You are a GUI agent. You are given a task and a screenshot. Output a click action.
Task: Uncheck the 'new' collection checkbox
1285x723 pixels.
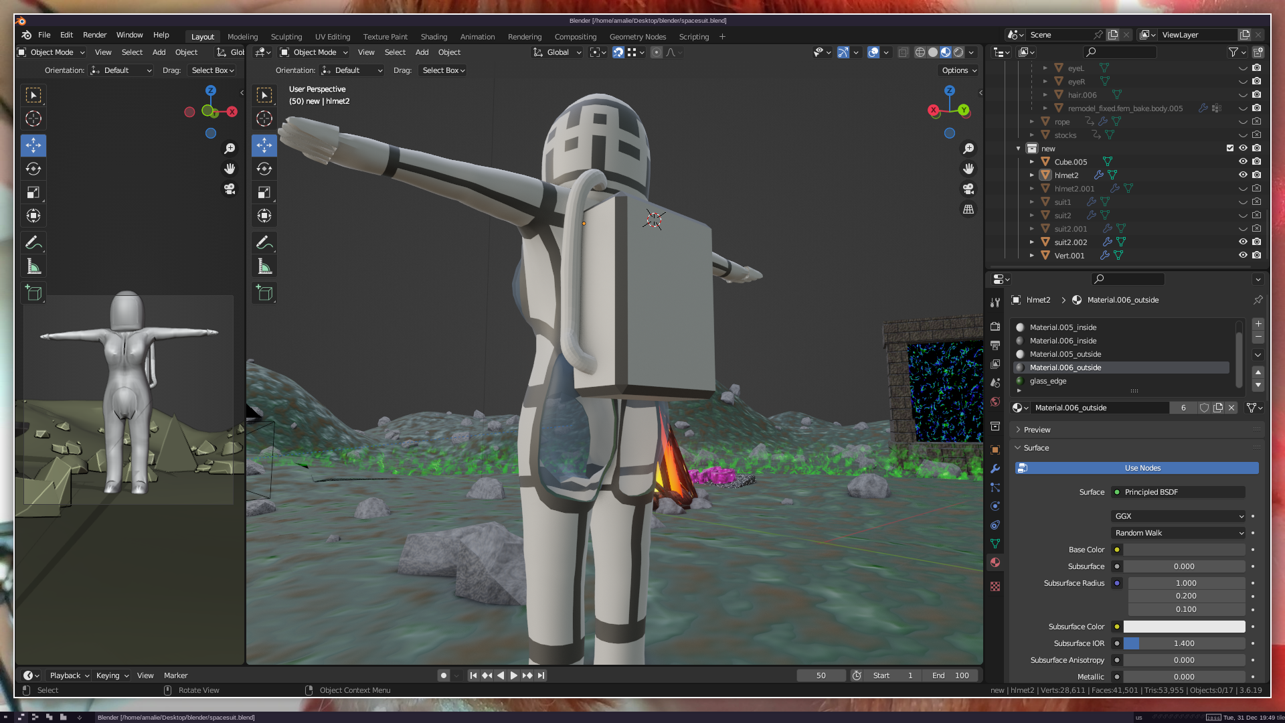click(x=1229, y=148)
